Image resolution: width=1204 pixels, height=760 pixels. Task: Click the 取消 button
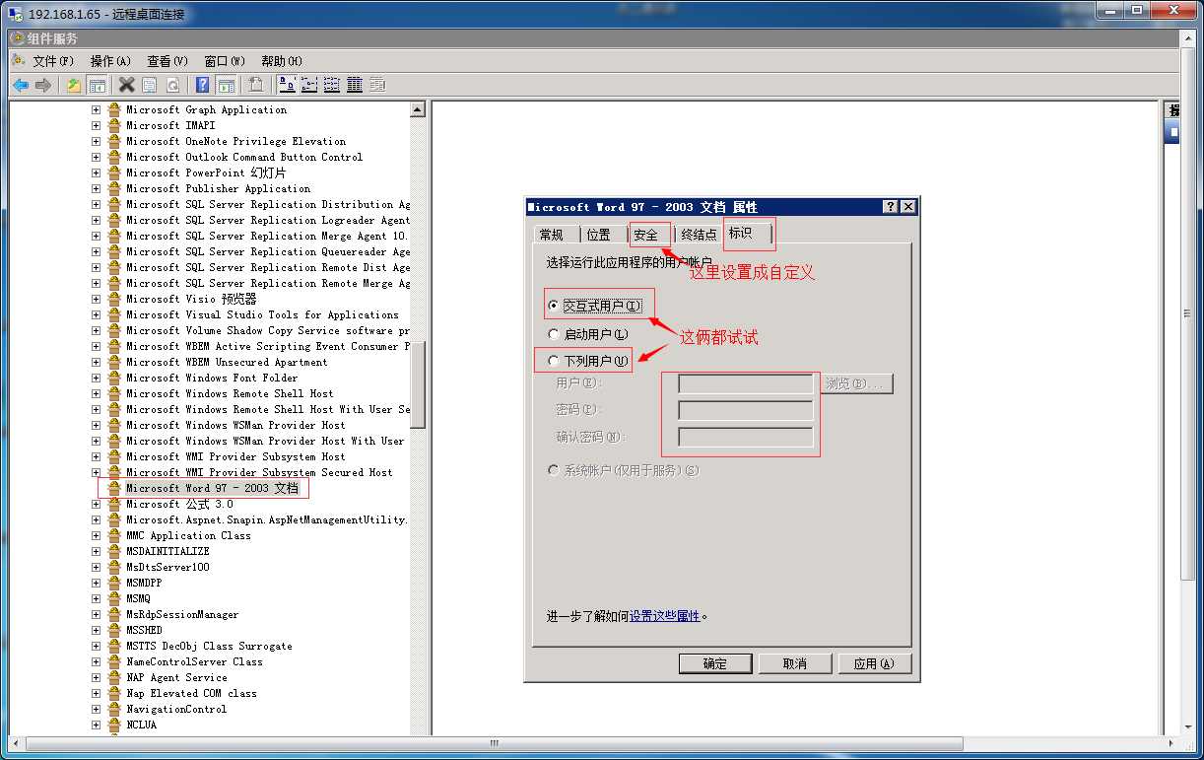tap(795, 663)
